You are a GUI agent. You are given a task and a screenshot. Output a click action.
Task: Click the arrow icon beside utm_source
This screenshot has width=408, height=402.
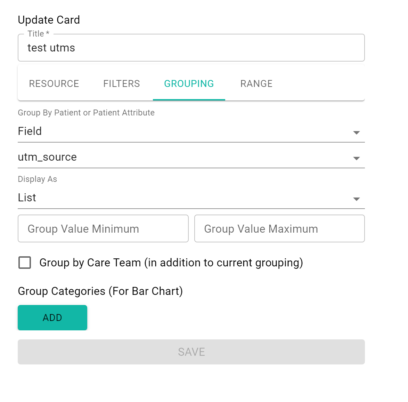(x=356, y=158)
